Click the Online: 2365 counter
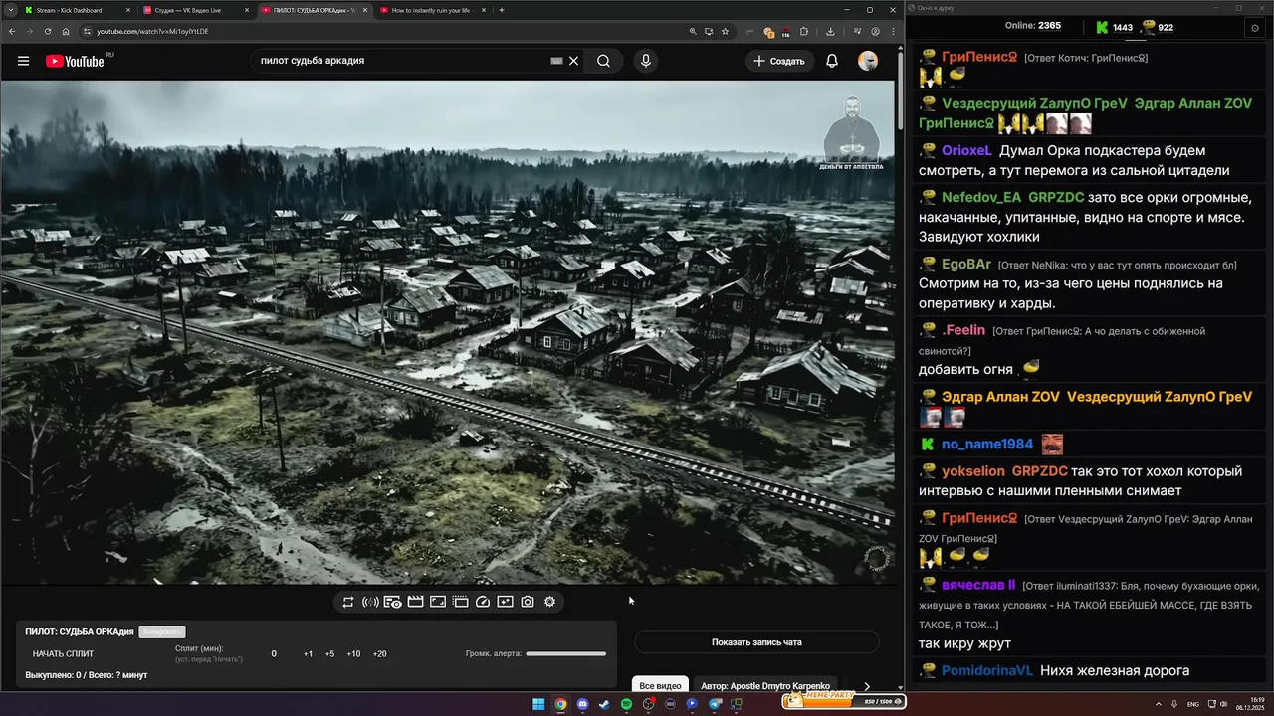Screen dimensions: 1274x716 point(1033,26)
